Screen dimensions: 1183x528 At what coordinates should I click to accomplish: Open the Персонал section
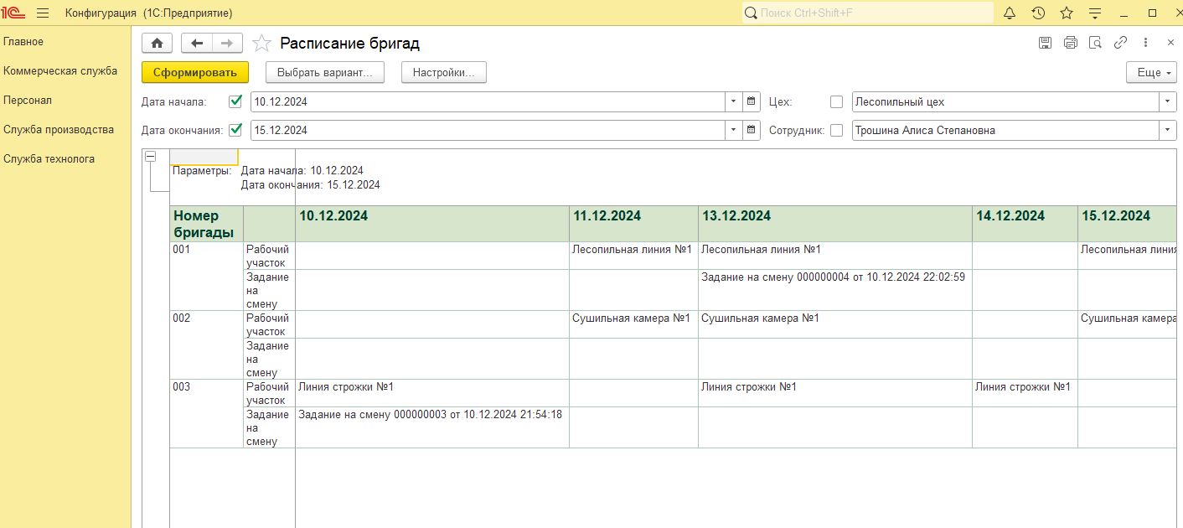(x=28, y=101)
